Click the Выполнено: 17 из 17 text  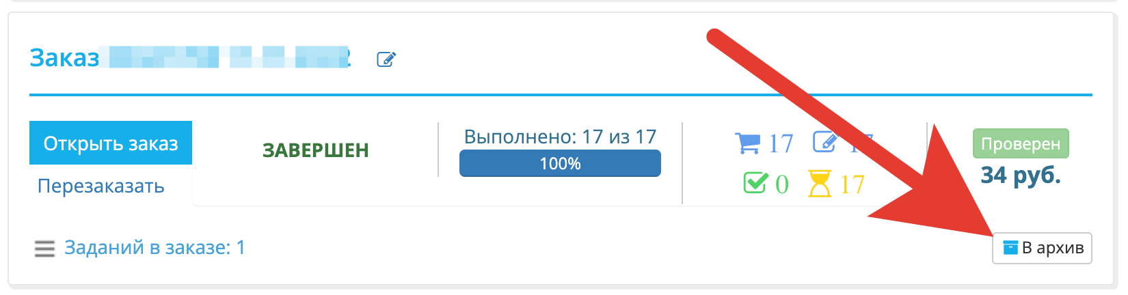coord(560,137)
